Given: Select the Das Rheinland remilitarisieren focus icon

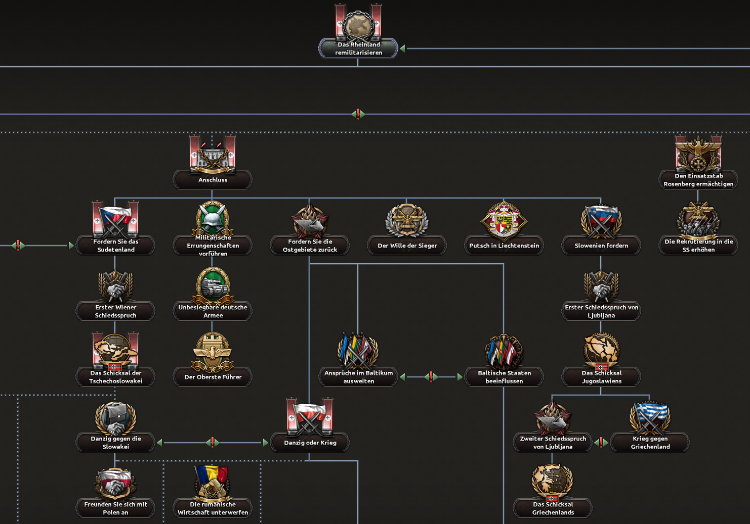Looking at the screenshot, I should point(358,23).
